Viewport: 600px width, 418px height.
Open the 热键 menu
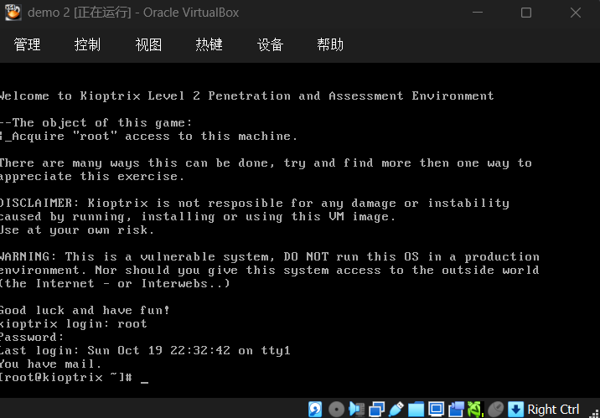[x=209, y=45]
